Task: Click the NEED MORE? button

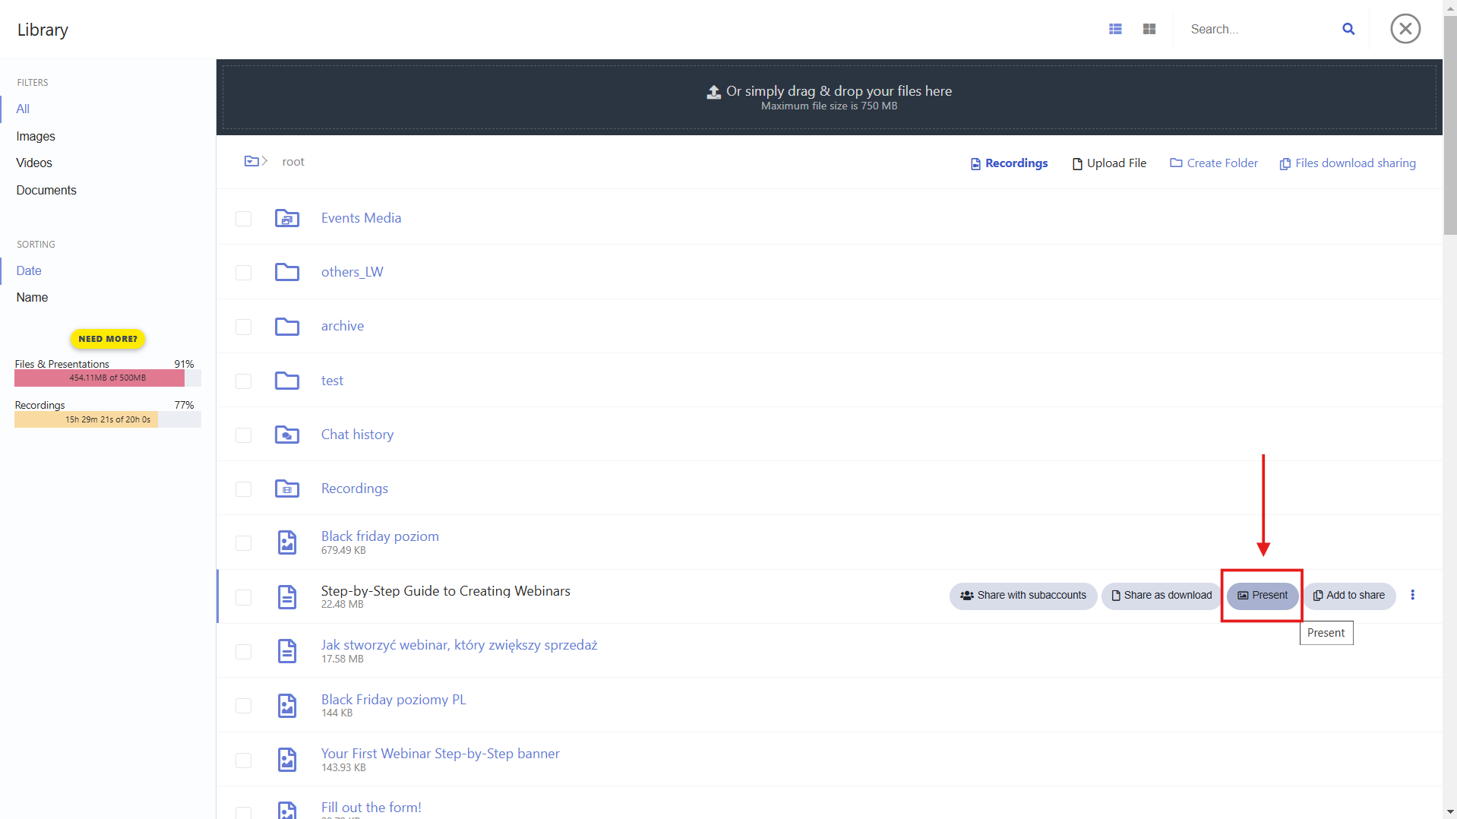Action: tap(107, 339)
